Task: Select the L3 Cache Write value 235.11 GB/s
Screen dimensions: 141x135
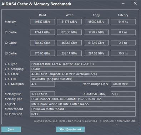Action: click(69, 53)
